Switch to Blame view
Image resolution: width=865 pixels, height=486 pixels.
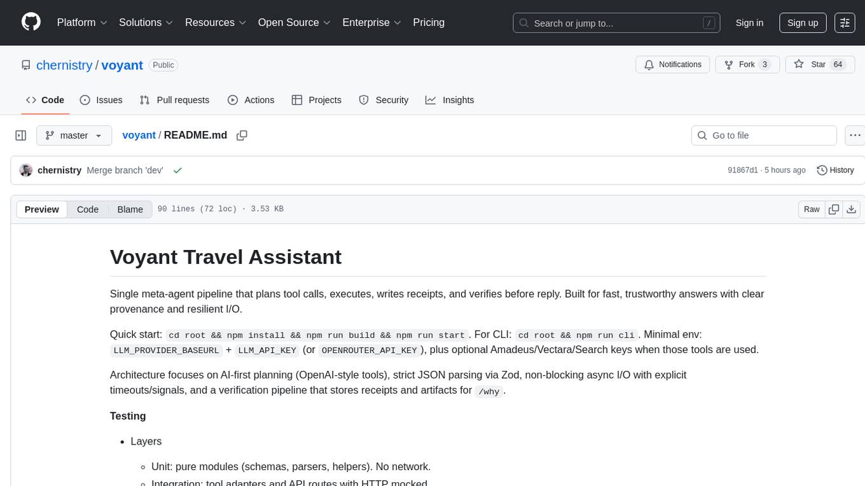[130, 209]
